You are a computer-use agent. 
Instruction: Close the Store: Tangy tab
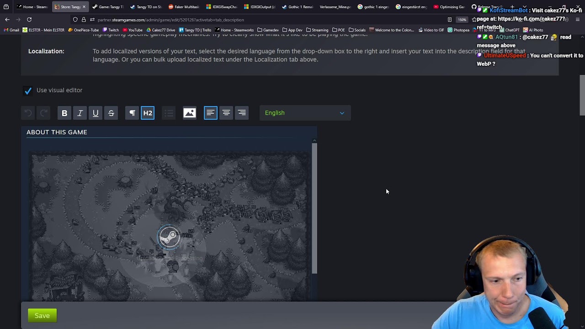click(84, 7)
